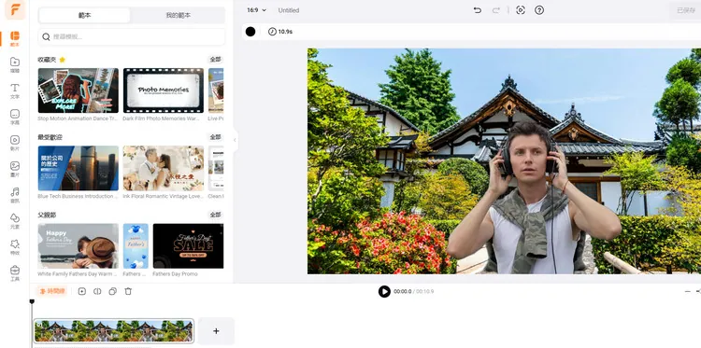Open the 範本 templates sidebar section
Image resolution: width=701 pixels, height=348 pixels.
(15, 39)
